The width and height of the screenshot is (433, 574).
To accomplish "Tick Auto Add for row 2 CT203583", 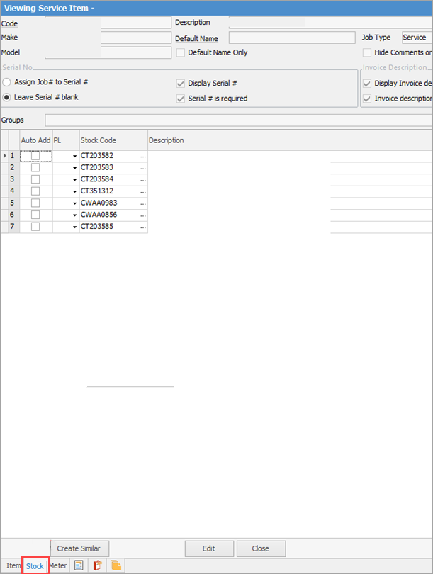I will point(35,168).
